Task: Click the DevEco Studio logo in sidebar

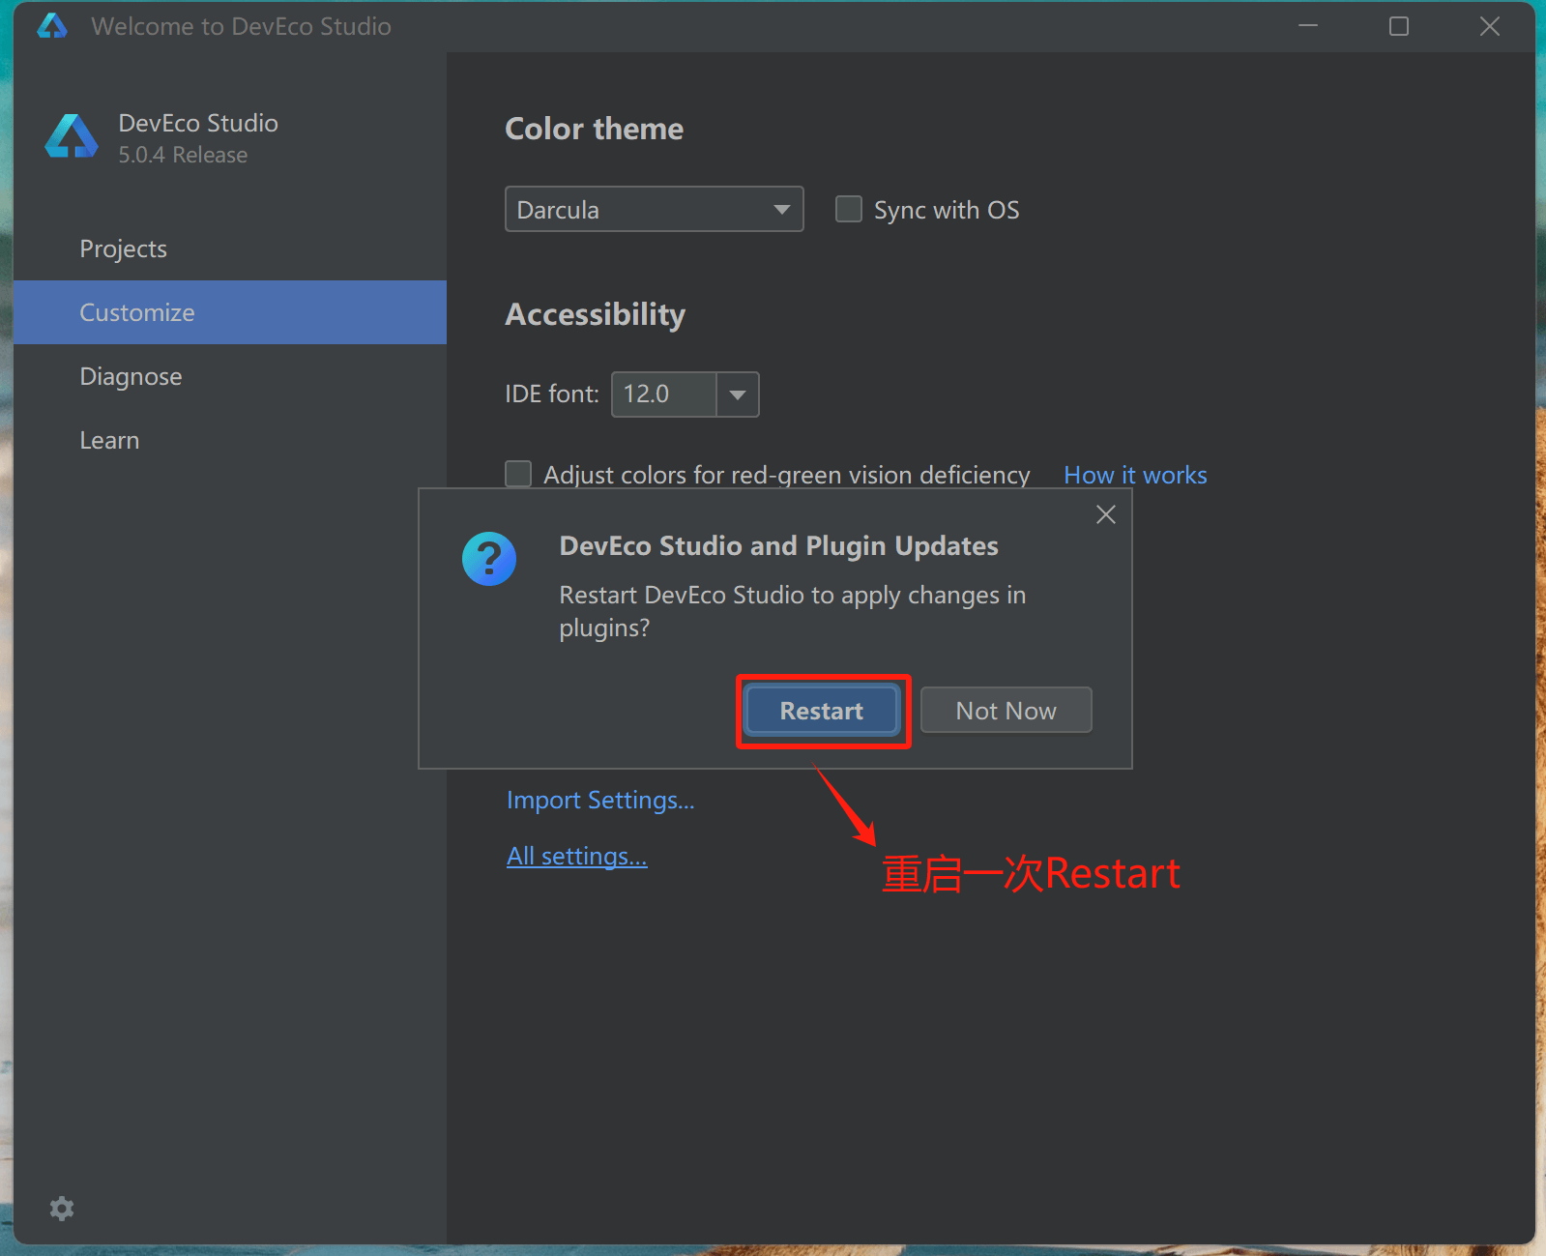Action: pos(72,136)
